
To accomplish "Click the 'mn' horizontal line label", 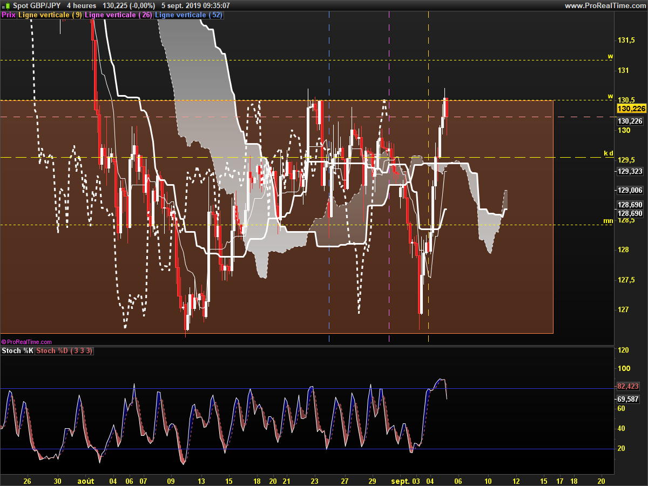I will point(608,221).
